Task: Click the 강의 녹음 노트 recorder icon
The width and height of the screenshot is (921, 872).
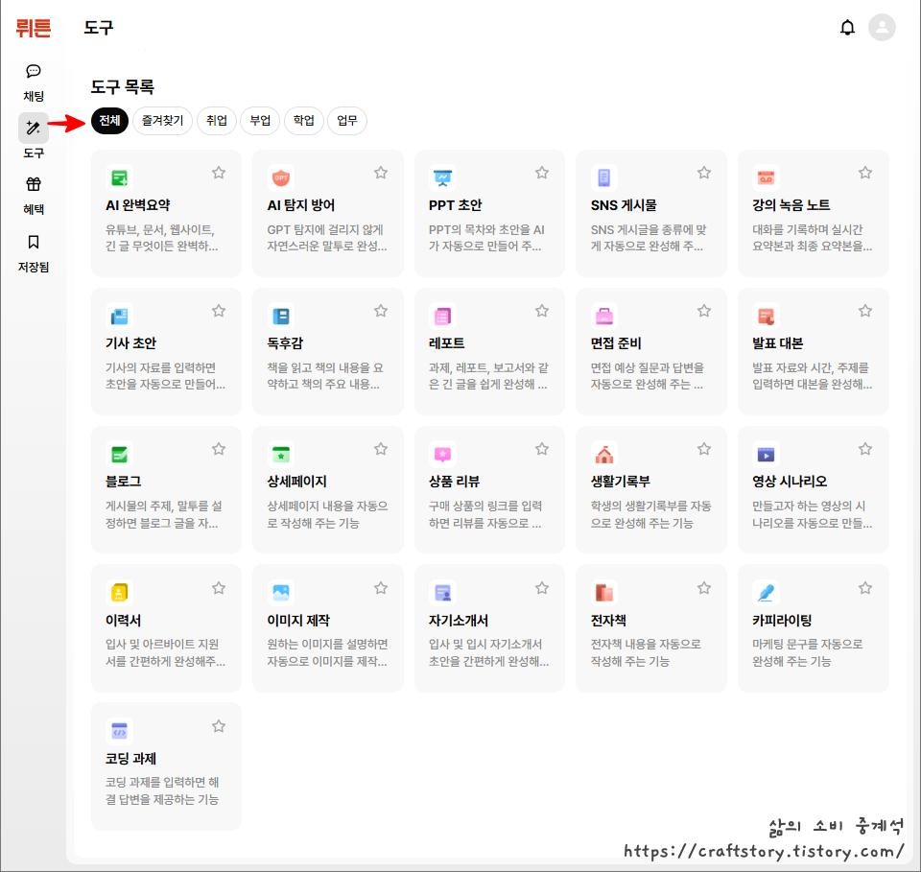Action: [766, 177]
